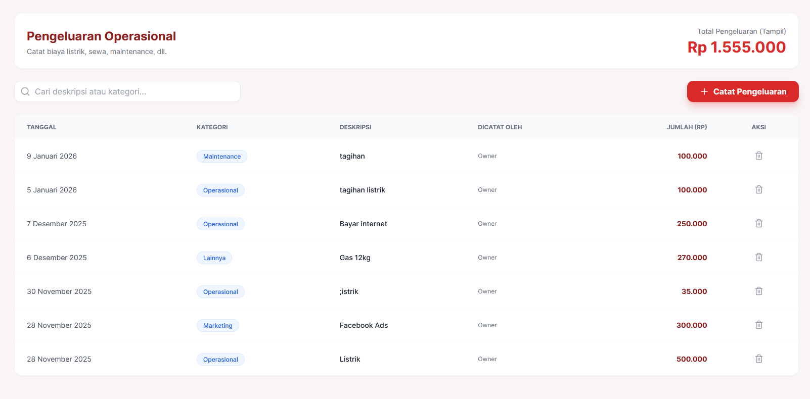810x399 pixels.
Task: Click the magnifier icon in search box
Action: tap(25, 92)
